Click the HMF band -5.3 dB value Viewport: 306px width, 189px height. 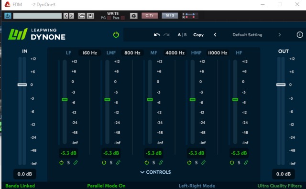(x=196, y=153)
